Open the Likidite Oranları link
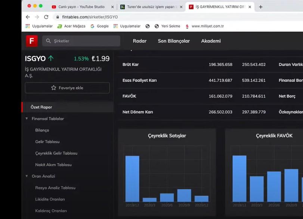Viewport: 303px width, 219px height. tap(50, 199)
